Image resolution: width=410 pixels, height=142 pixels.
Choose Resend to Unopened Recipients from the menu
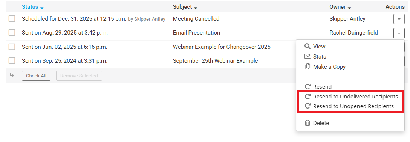pyautogui.click(x=353, y=106)
